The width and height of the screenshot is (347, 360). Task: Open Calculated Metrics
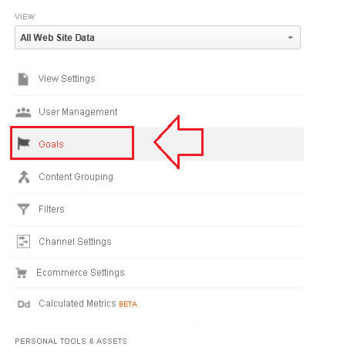(x=77, y=304)
